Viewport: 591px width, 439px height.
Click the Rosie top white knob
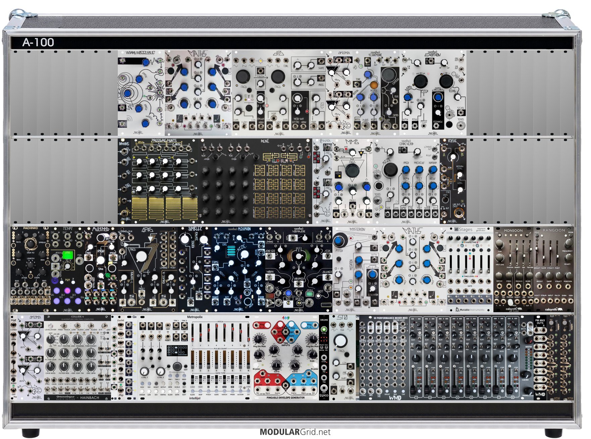[453, 157]
